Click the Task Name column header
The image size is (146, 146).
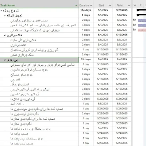click(x=8, y=5)
